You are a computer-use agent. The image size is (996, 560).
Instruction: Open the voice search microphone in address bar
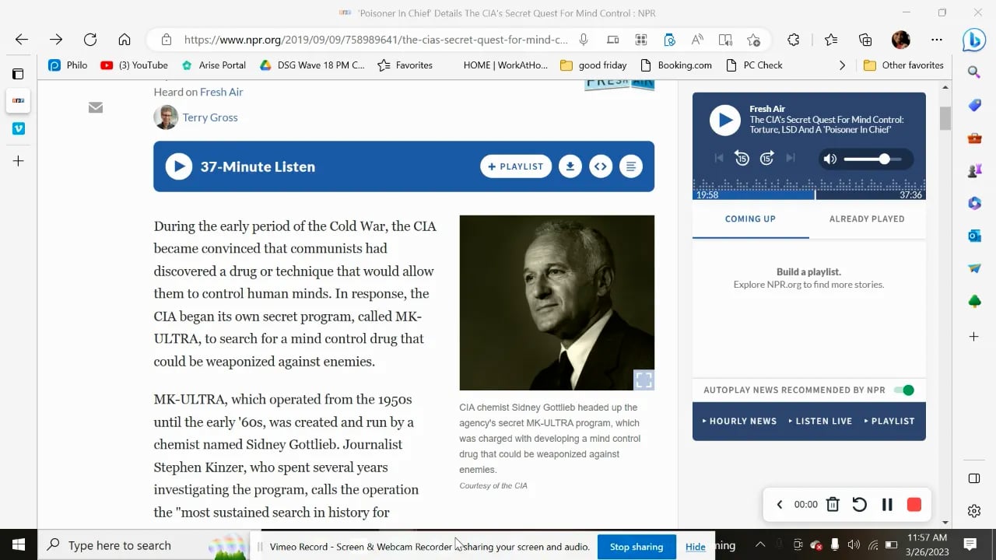click(584, 40)
